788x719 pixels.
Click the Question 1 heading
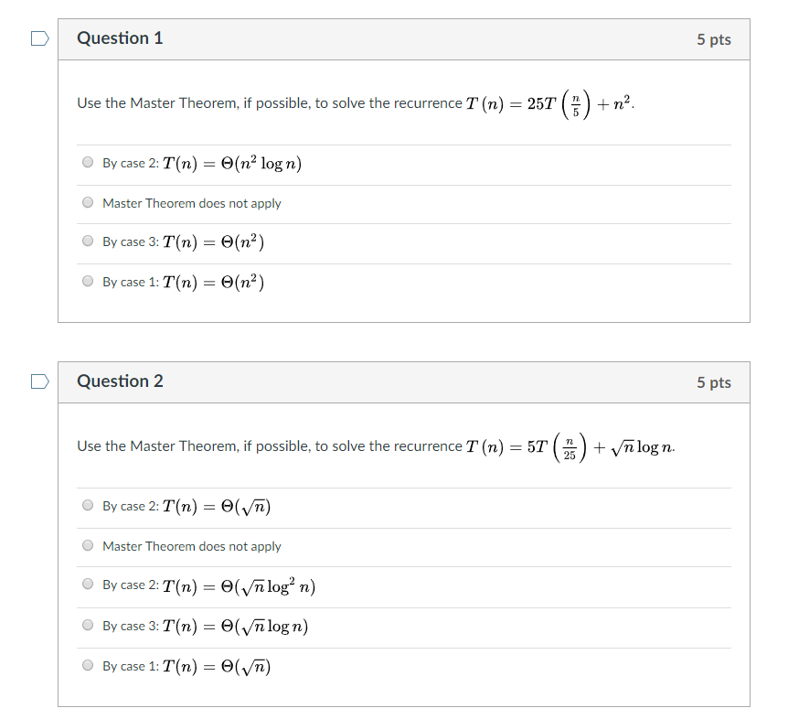tap(120, 38)
